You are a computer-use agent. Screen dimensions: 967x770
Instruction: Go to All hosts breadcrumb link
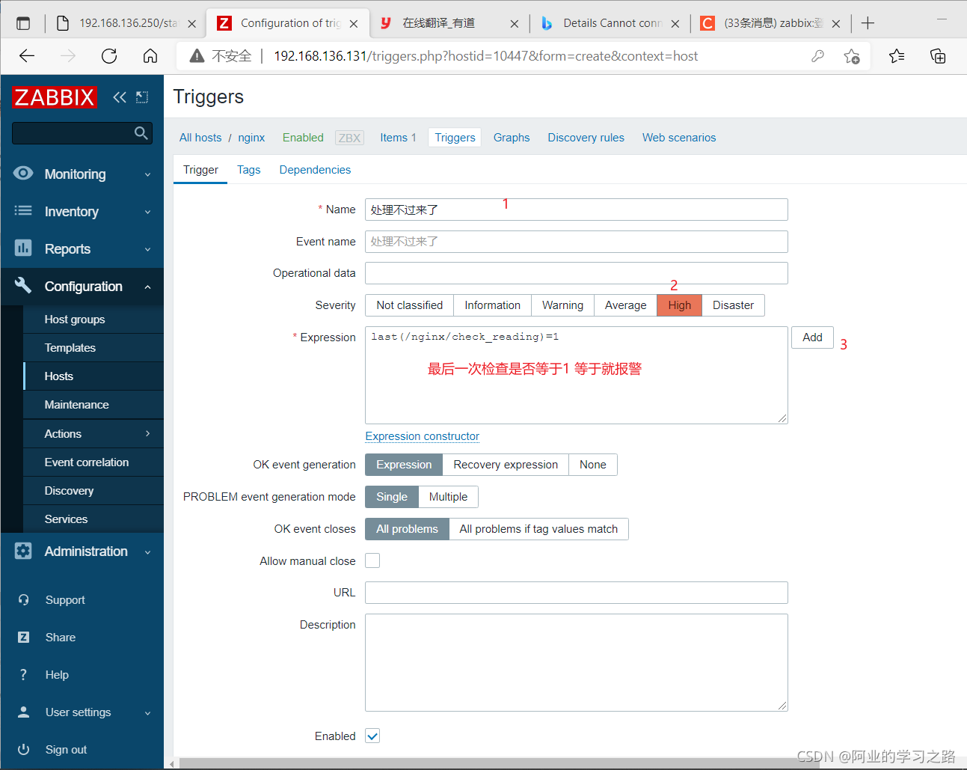(200, 138)
